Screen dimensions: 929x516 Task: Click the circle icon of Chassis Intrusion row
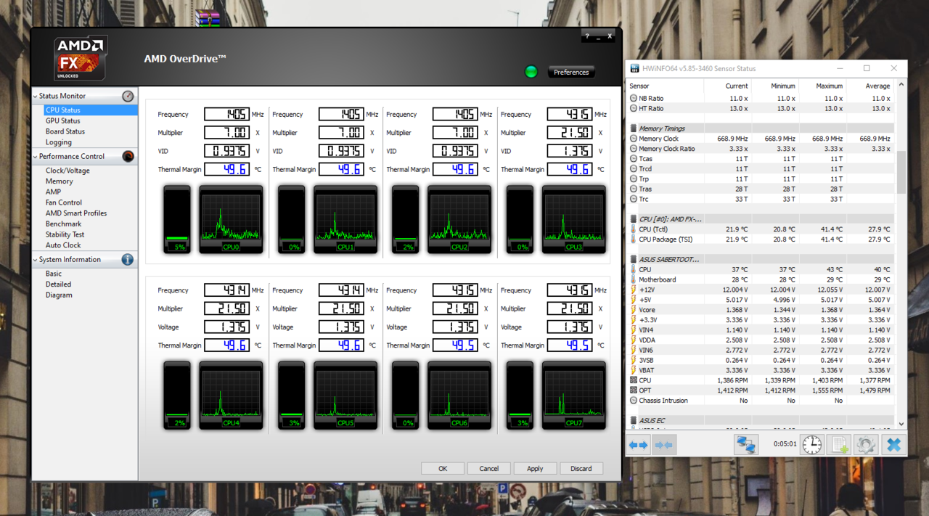pos(634,401)
